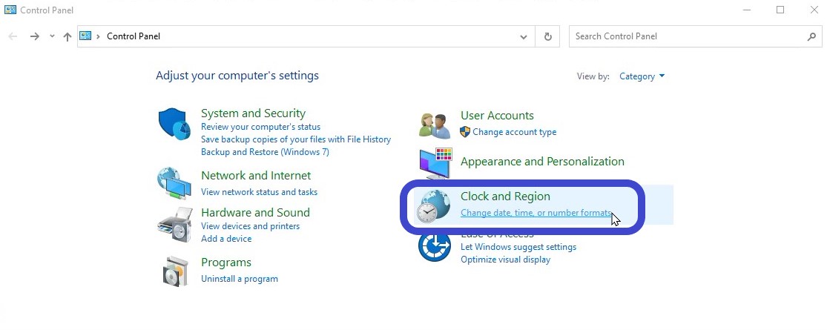Open User Accounts heading link
The image size is (827, 330).
tap(497, 116)
